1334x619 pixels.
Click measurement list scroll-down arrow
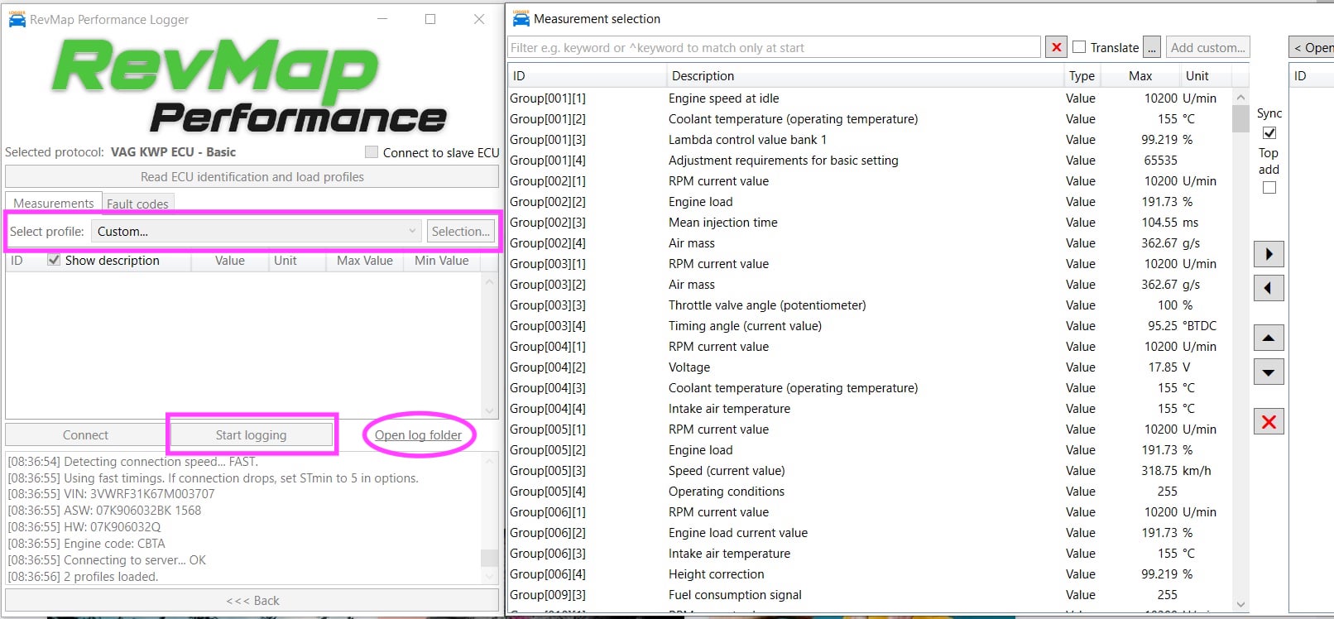point(1240,604)
